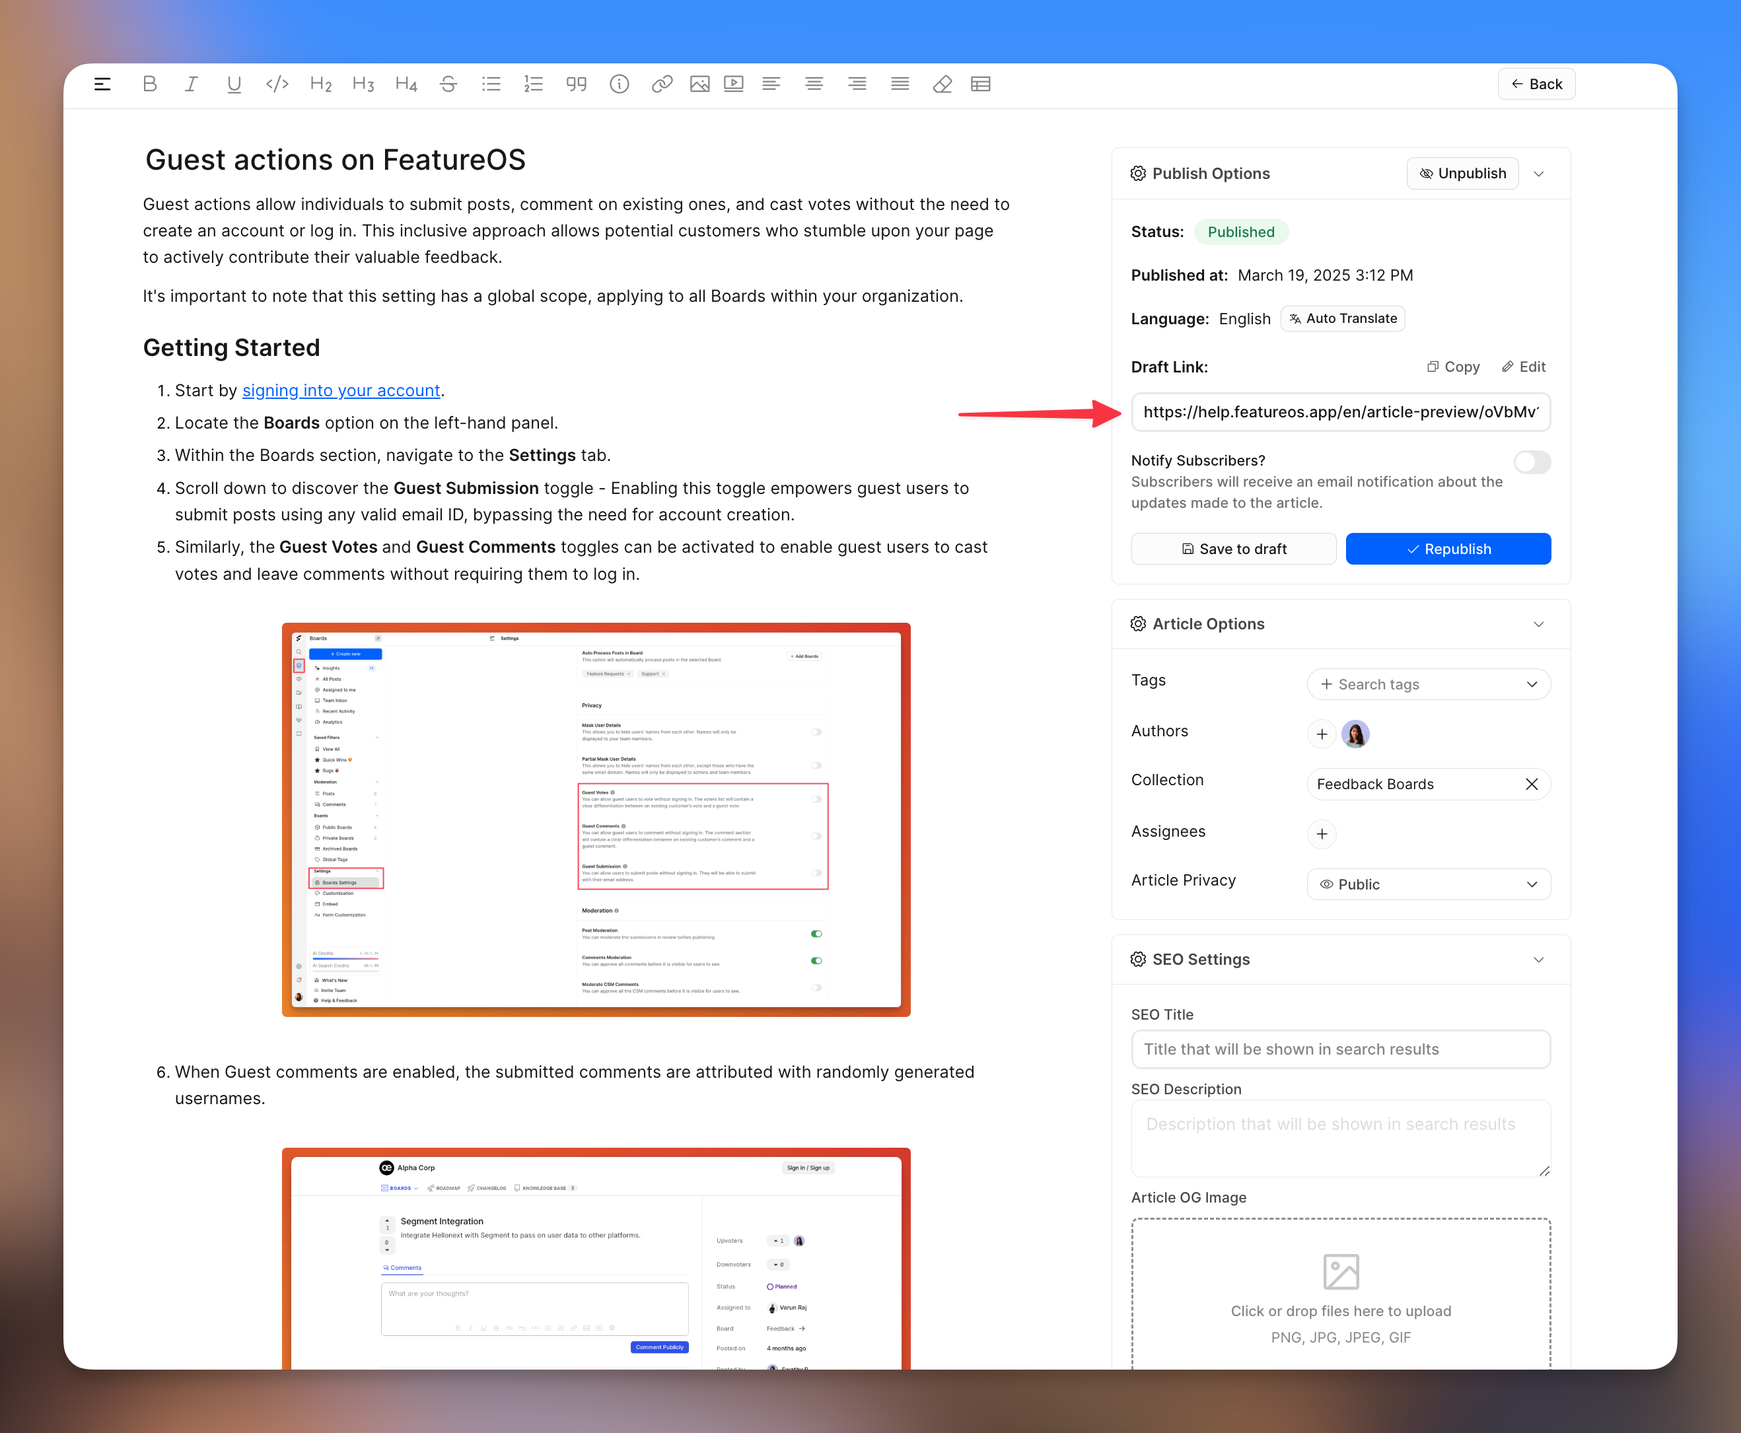The height and width of the screenshot is (1433, 1741).
Task: Collapse SEO Settings panel
Action: coord(1539,959)
